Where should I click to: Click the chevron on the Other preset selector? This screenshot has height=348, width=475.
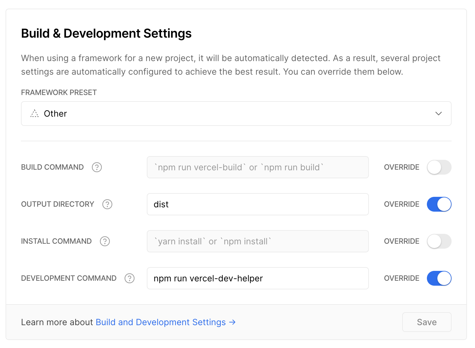[x=438, y=114]
